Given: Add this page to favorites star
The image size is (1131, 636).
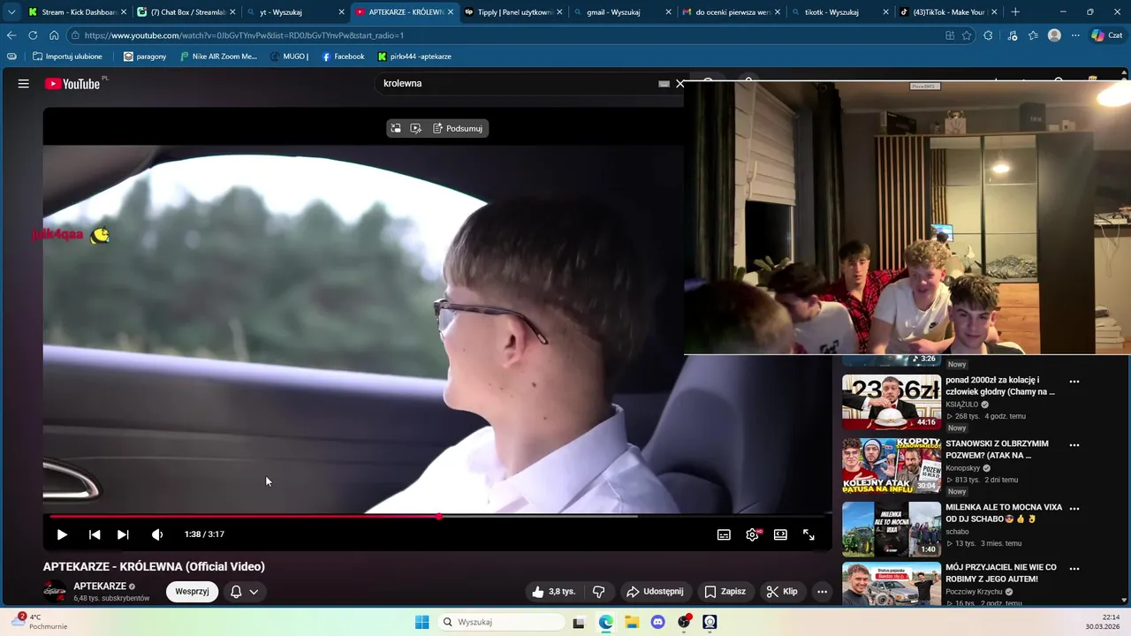Looking at the screenshot, I should point(967,35).
